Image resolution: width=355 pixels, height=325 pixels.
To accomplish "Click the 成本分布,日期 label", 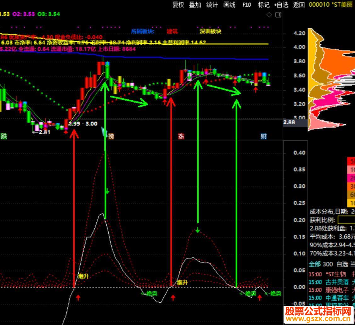I will click(329, 212).
